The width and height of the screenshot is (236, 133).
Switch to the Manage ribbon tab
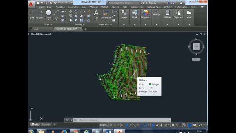pos(94,7)
